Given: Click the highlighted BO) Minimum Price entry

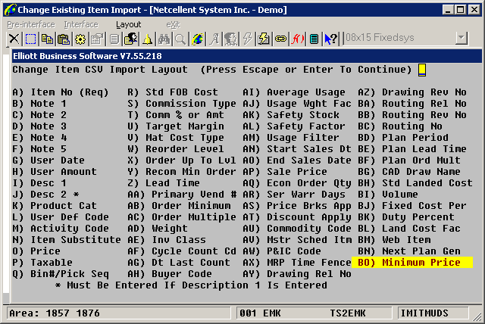Looking at the screenshot, I should tap(412, 262).
